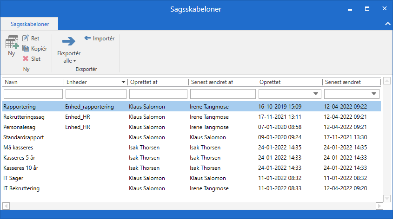This screenshot has height=219, width=393.
Task: Click the horizontal scrollbar right arrow
Action: tap(378, 206)
